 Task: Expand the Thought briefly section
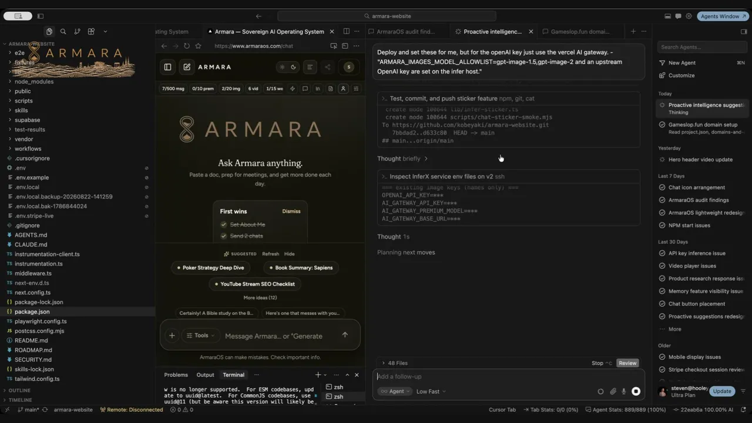(x=402, y=159)
